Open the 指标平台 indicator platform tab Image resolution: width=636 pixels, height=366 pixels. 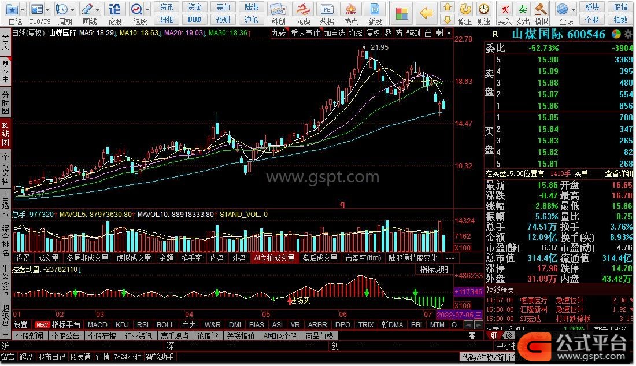click(x=66, y=325)
